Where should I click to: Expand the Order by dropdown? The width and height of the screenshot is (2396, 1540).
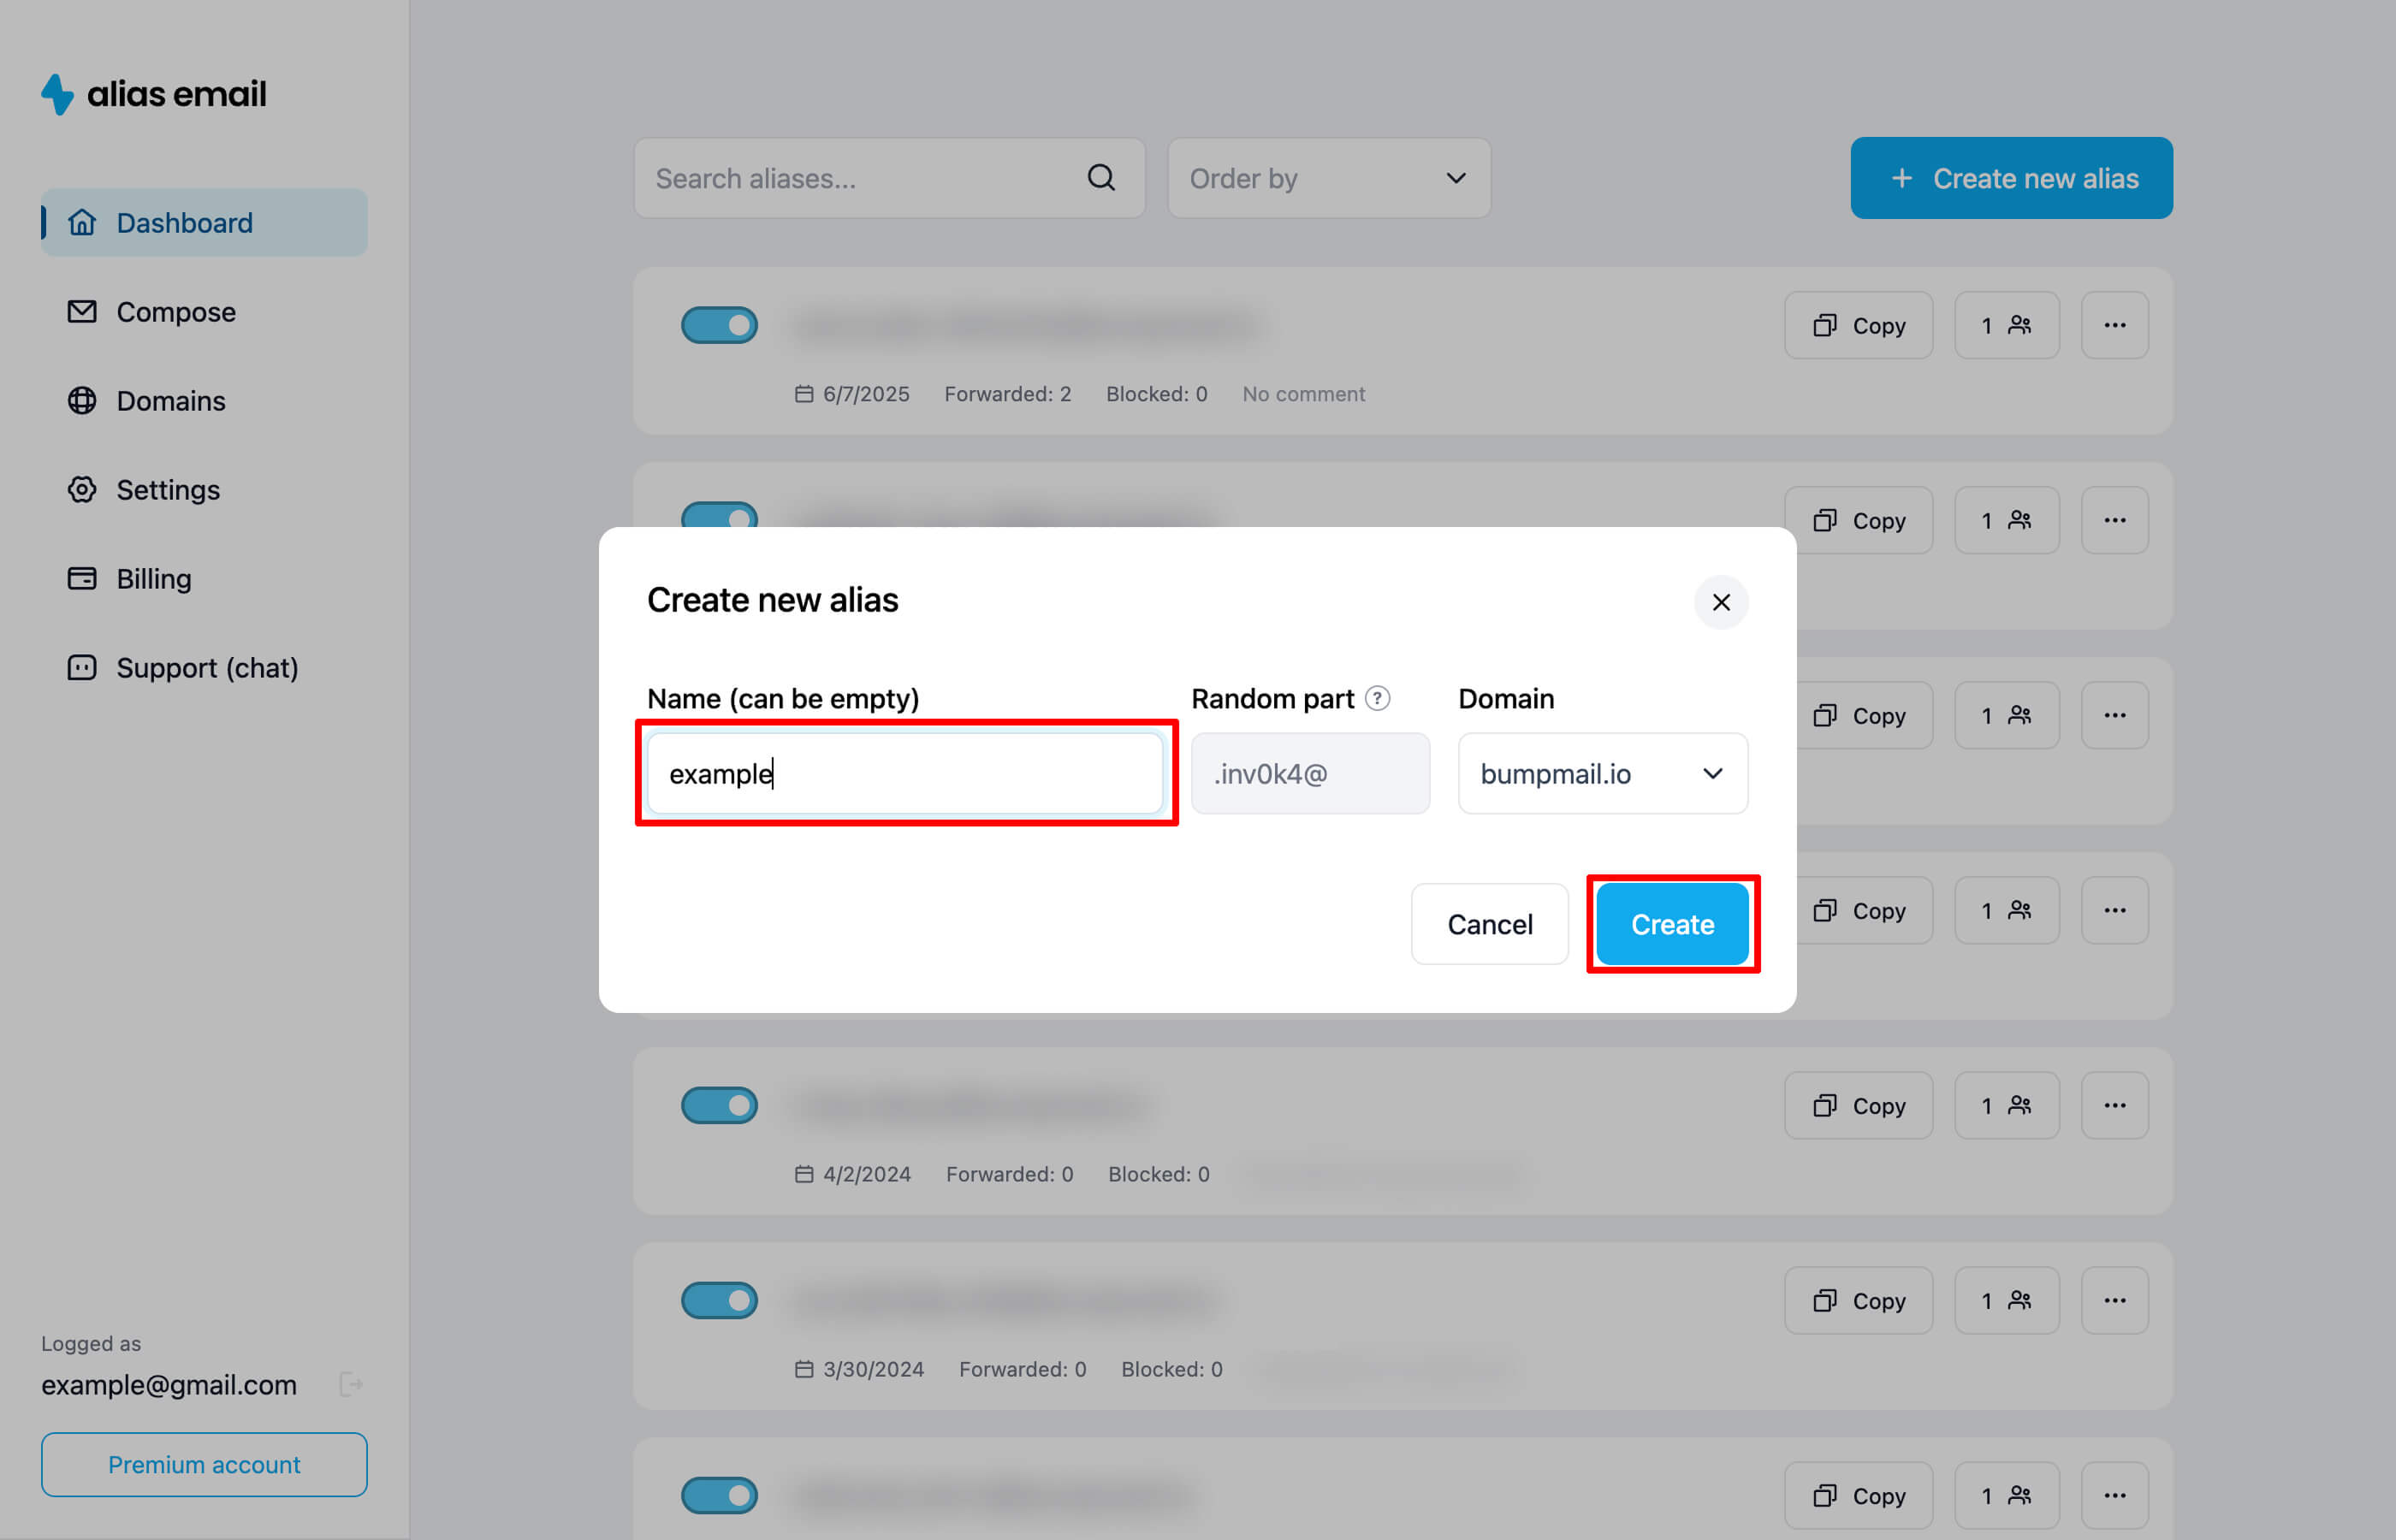click(1329, 178)
